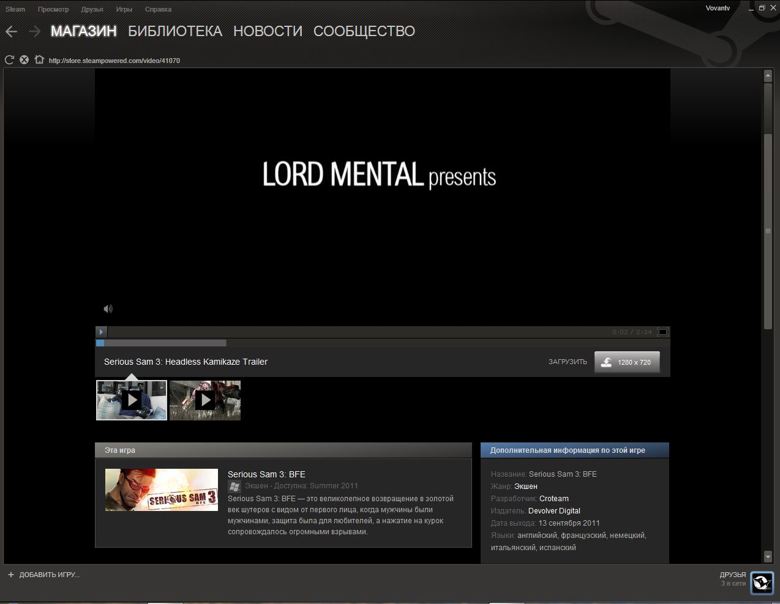The image size is (780, 604).
Task: Play the trailer using the play button
Action: [102, 332]
